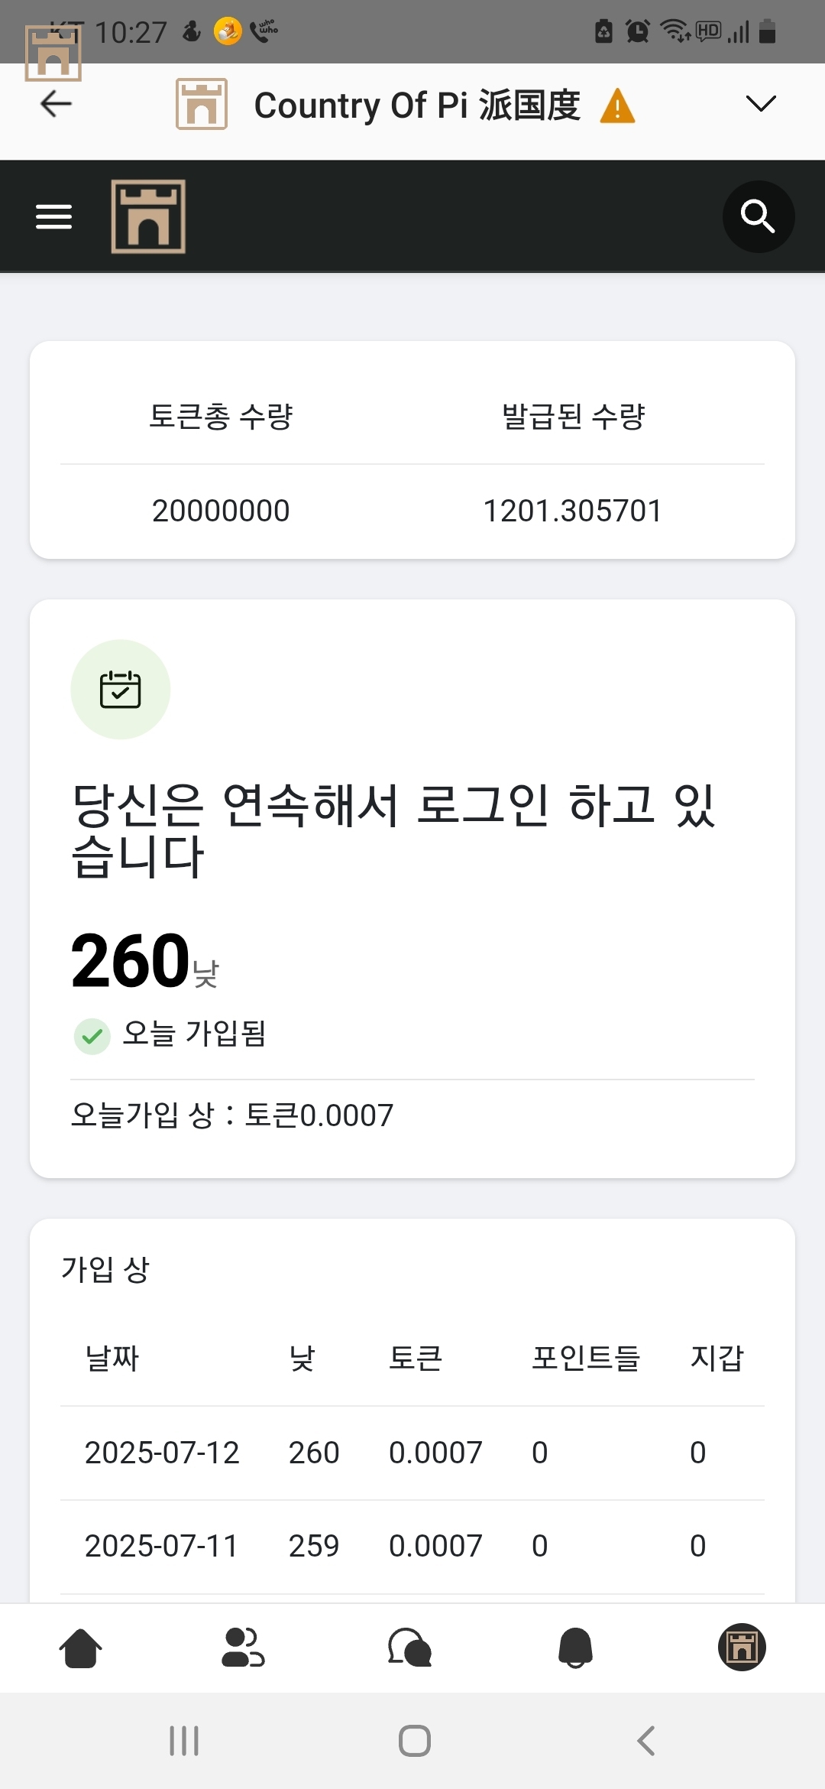Tap the Country Of Pi page title
This screenshot has width=825, height=1789.
417,106
